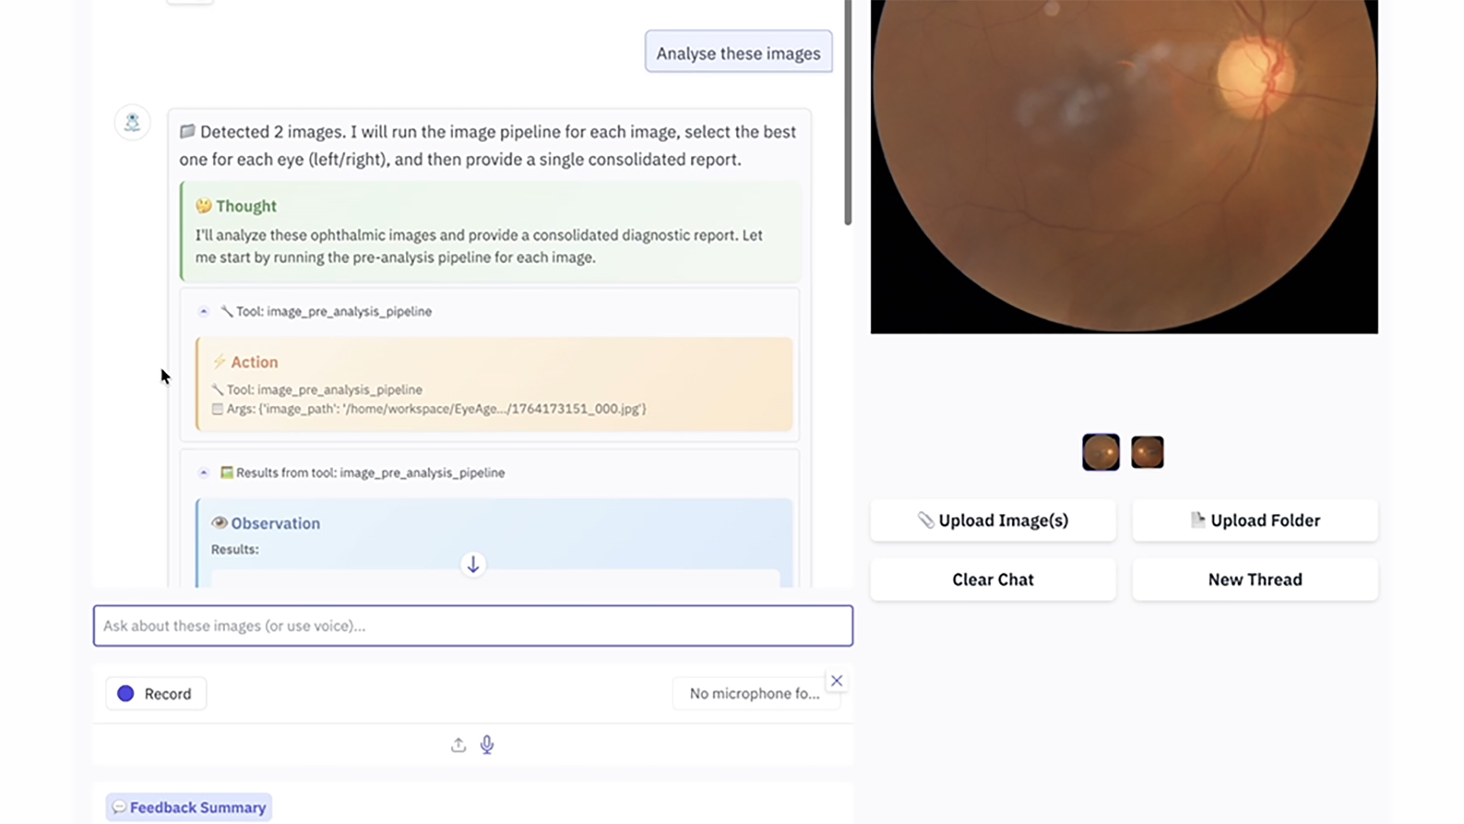Click the robot assistant avatar icon

click(132, 122)
